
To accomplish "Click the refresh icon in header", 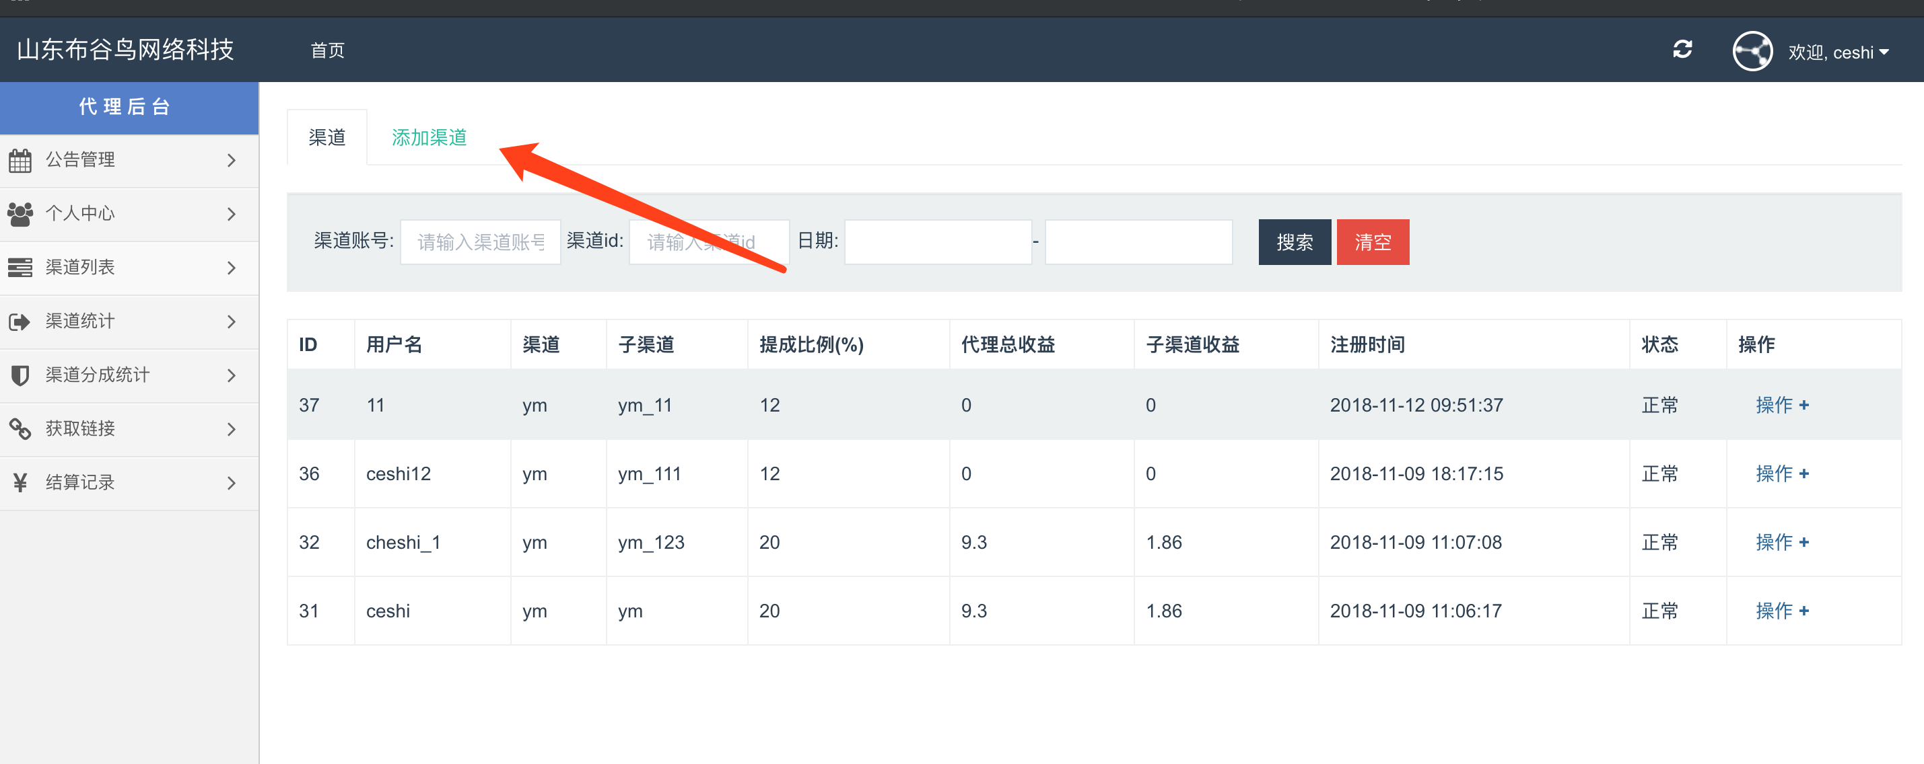I will point(1682,50).
